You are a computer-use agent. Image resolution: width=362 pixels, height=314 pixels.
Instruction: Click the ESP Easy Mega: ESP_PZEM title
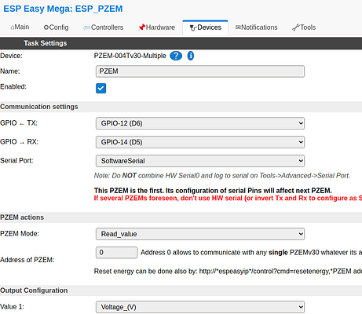63,9
